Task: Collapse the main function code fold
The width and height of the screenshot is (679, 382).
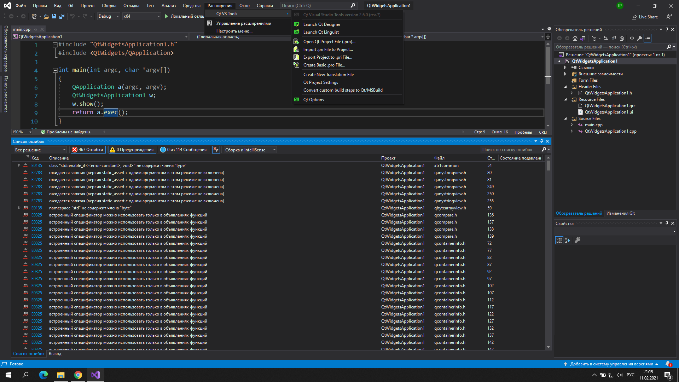Action: click(x=55, y=70)
